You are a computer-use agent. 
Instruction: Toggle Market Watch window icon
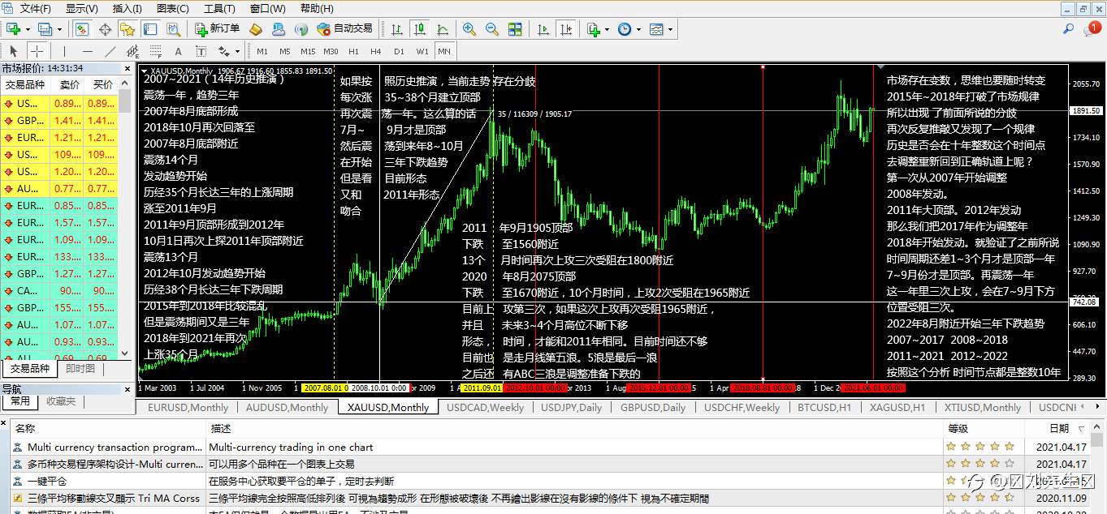point(82,28)
